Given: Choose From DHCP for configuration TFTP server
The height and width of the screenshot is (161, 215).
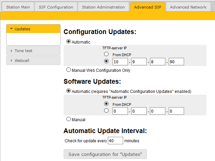Looking at the screenshot, I should (x=106, y=54).
